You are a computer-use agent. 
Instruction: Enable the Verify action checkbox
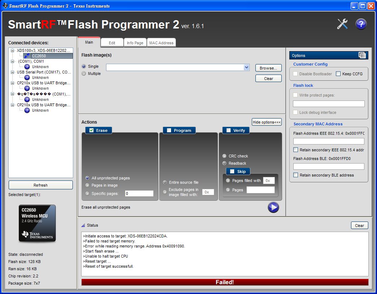coord(228,130)
